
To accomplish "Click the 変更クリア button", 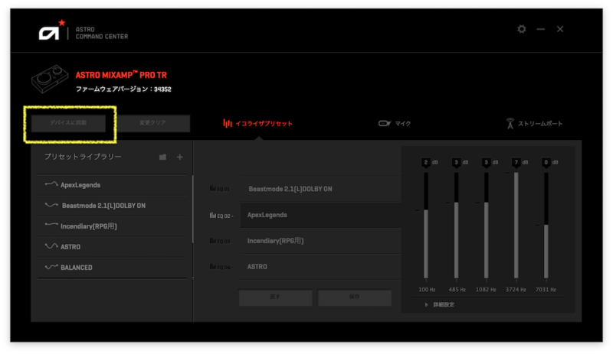I will (x=152, y=123).
